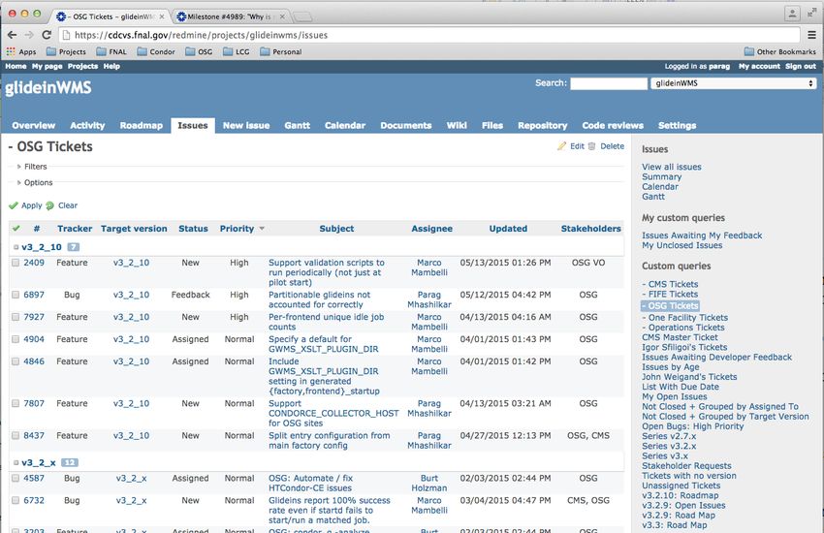Open CMS Tickets custom query

[670, 284]
